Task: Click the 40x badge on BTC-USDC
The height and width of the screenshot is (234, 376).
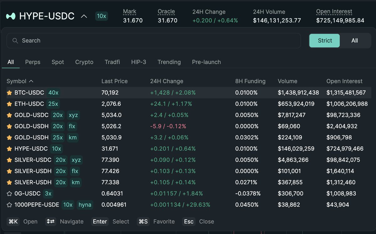Action: 53,93
